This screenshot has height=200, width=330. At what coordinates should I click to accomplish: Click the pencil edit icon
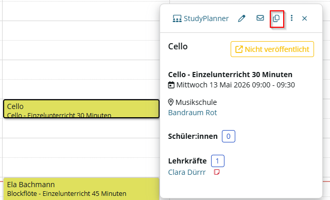[x=241, y=19]
